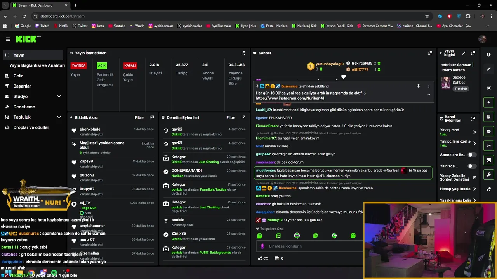The width and height of the screenshot is (497, 279).
Task: Toggle Abonelere özel chat switch
Action: pos(472,155)
